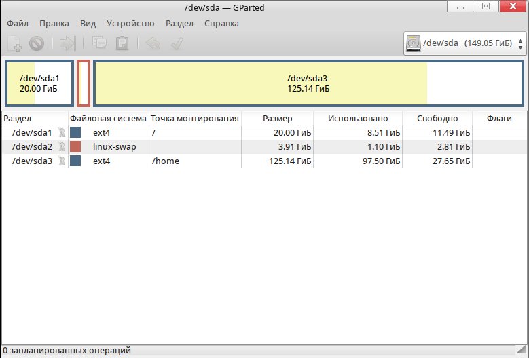Click the linux-swap file system cell
529x358 pixels.
(114, 147)
